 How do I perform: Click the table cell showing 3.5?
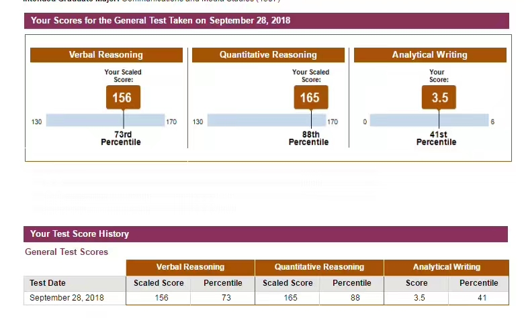pos(417,298)
